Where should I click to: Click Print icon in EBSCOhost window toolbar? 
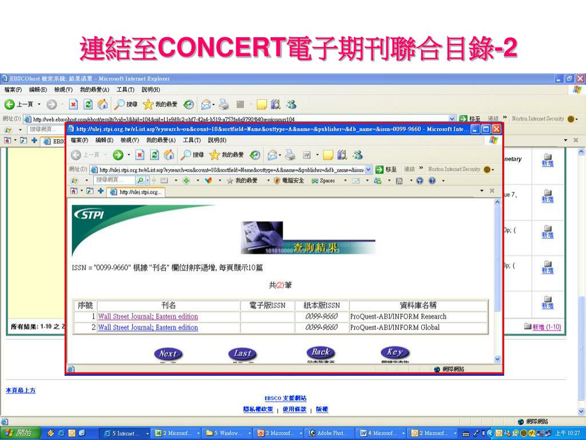[x=224, y=104]
